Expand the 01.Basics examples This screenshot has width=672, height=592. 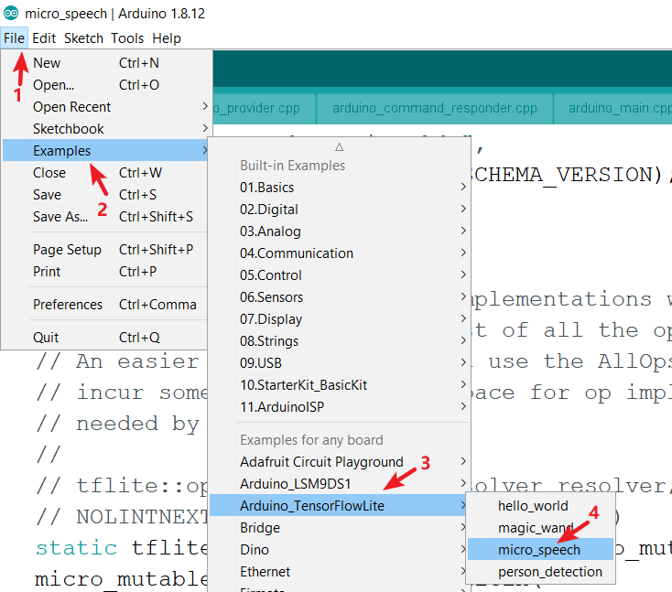(340, 188)
